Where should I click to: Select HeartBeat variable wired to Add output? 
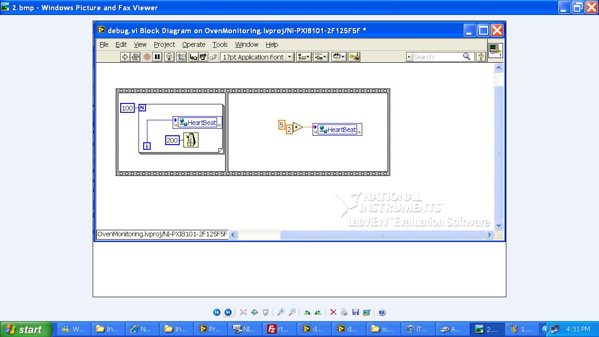[337, 130]
